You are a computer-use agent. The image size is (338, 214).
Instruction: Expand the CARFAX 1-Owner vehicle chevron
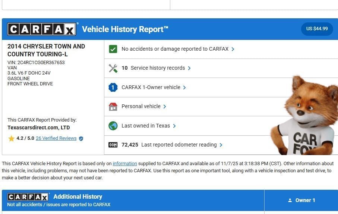[184, 88]
